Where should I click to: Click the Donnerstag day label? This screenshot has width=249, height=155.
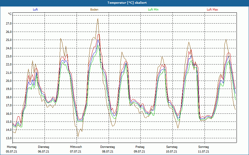pos(107,147)
